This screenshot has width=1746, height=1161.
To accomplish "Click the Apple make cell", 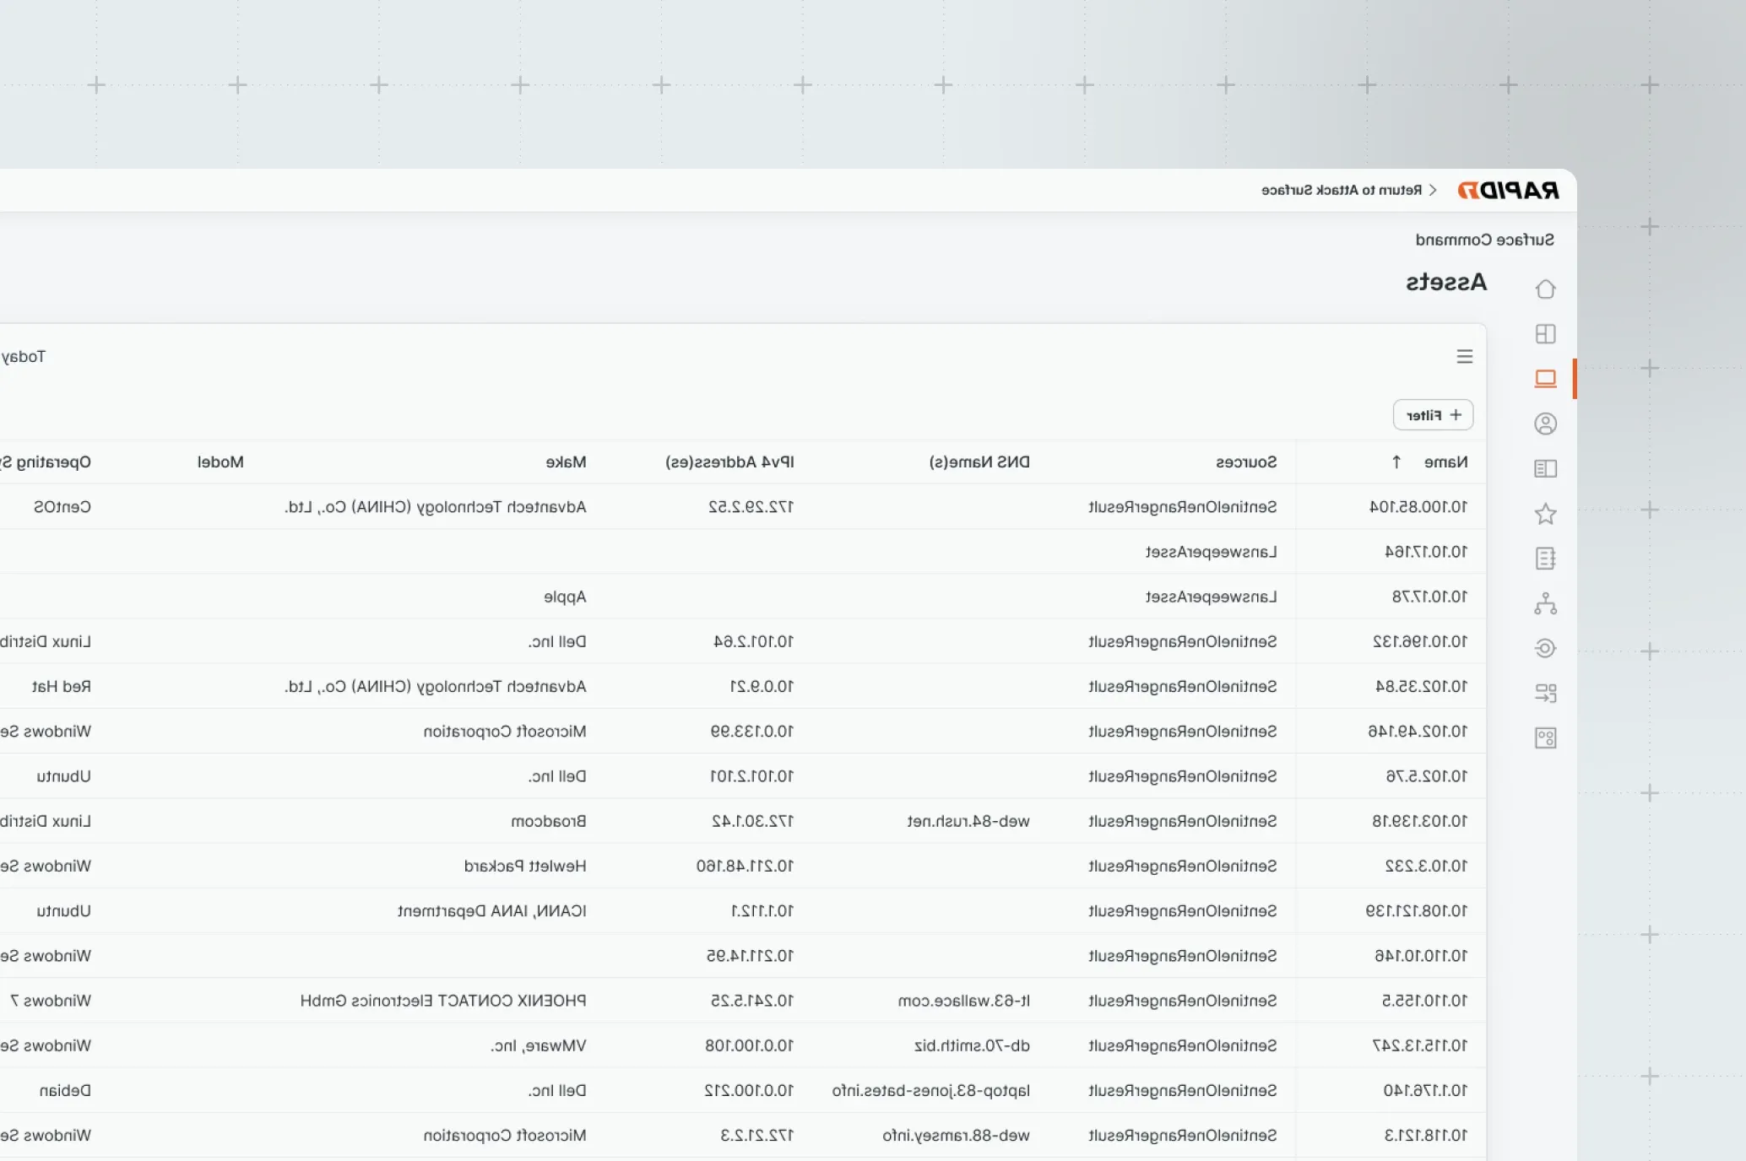I will click(x=565, y=597).
